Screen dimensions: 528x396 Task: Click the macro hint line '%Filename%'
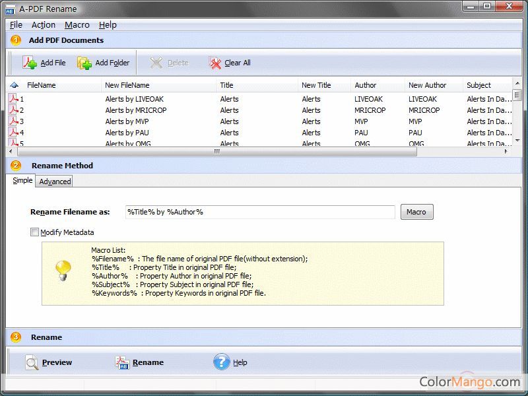coord(200,259)
